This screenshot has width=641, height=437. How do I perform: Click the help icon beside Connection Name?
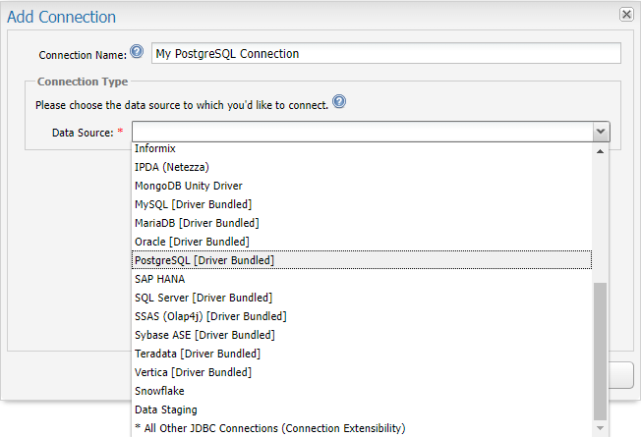point(137,51)
